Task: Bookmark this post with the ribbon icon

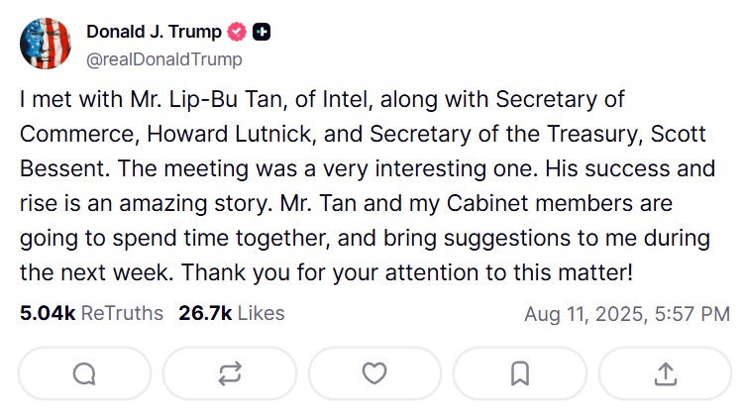Action: tap(520, 373)
